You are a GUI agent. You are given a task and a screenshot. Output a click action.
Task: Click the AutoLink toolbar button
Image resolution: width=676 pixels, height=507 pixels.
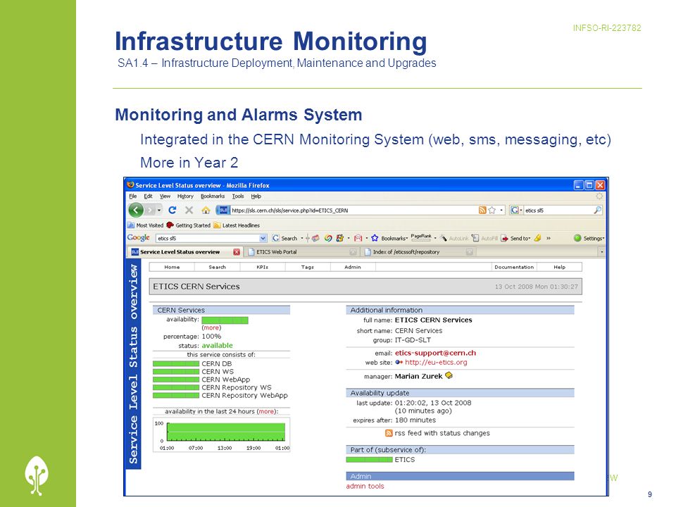point(454,238)
